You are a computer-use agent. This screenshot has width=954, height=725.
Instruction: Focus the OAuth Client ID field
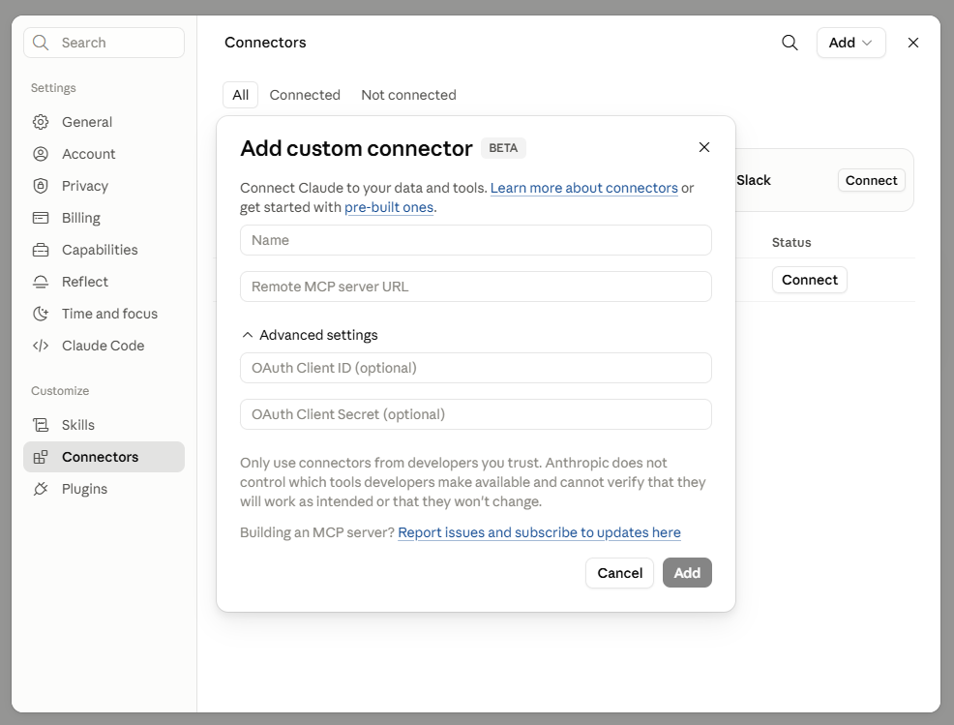[476, 368]
